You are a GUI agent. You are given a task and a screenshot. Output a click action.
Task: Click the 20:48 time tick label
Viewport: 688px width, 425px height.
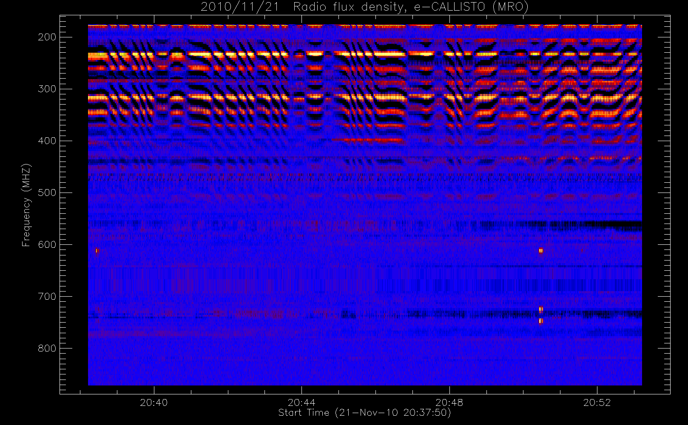pos(449,402)
